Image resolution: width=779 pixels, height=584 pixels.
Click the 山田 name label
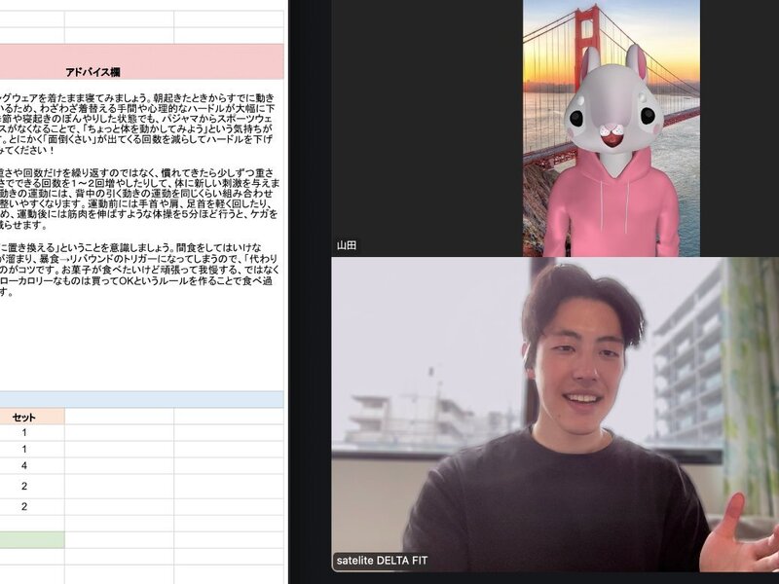[347, 246]
